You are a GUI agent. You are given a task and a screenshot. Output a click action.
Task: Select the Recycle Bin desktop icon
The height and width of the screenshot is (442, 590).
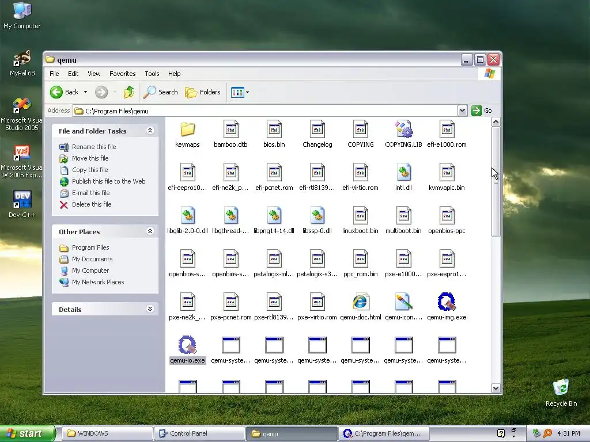pyautogui.click(x=561, y=393)
